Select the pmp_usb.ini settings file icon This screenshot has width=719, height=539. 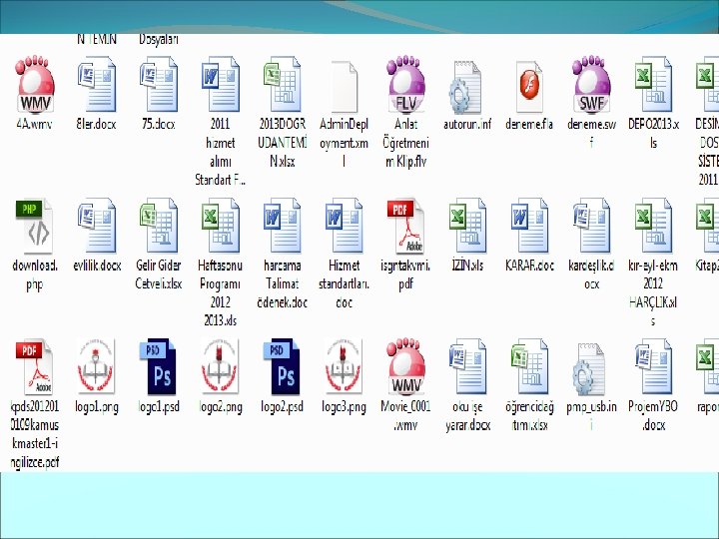pos(590,369)
